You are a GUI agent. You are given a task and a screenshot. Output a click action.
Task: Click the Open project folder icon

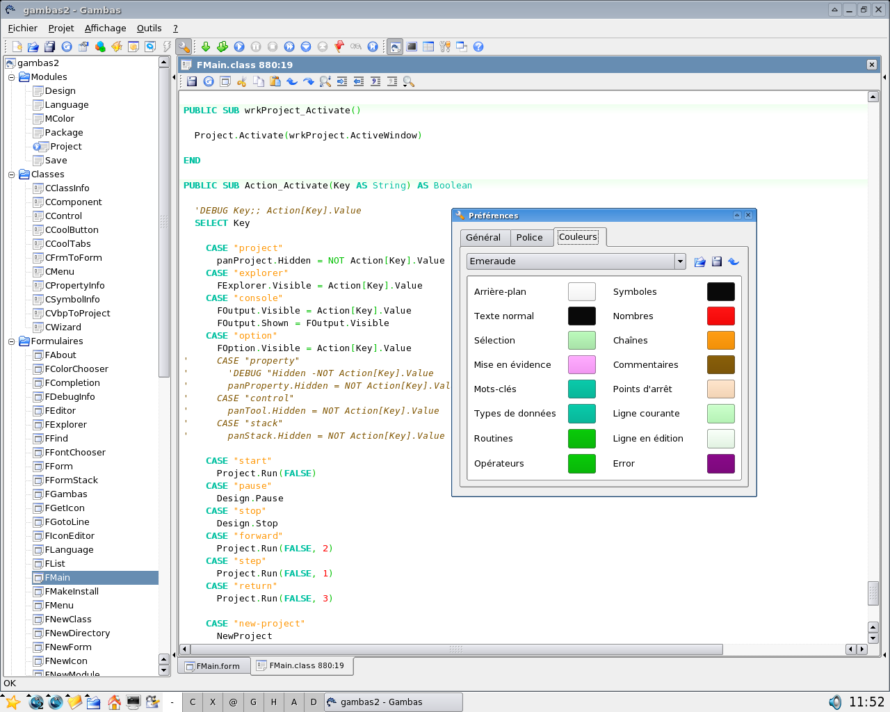pyautogui.click(x=33, y=47)
